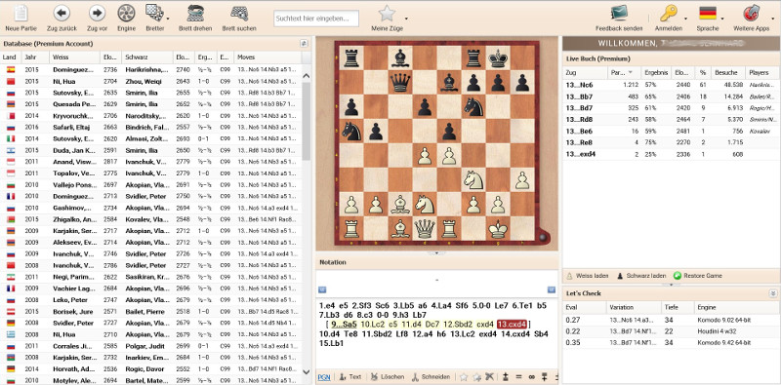Click the crossed-out star icon in notation toolbar

tap(490, 377)
